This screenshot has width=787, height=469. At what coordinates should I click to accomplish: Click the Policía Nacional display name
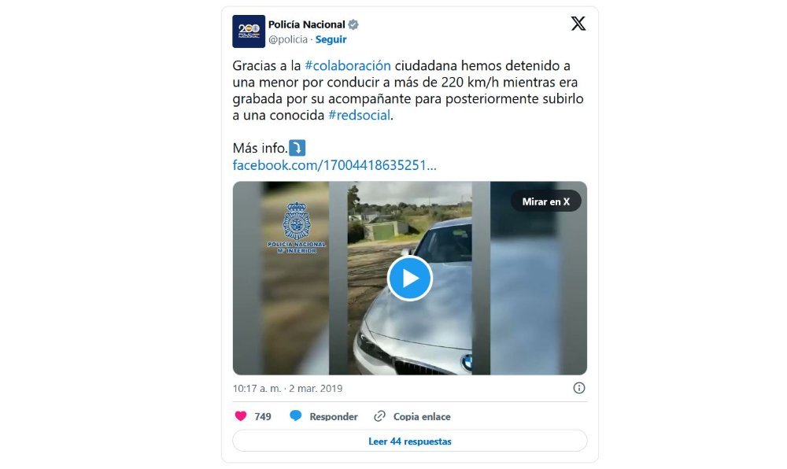click(x=307, y=24)
